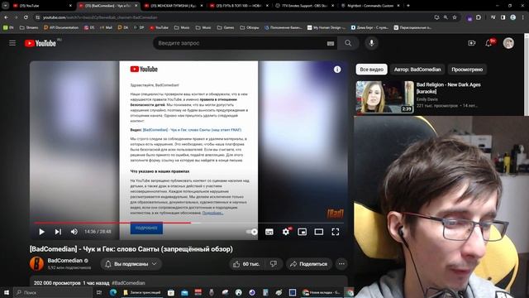
Task: Open Task View on taskbar
Action: [99, 292]
